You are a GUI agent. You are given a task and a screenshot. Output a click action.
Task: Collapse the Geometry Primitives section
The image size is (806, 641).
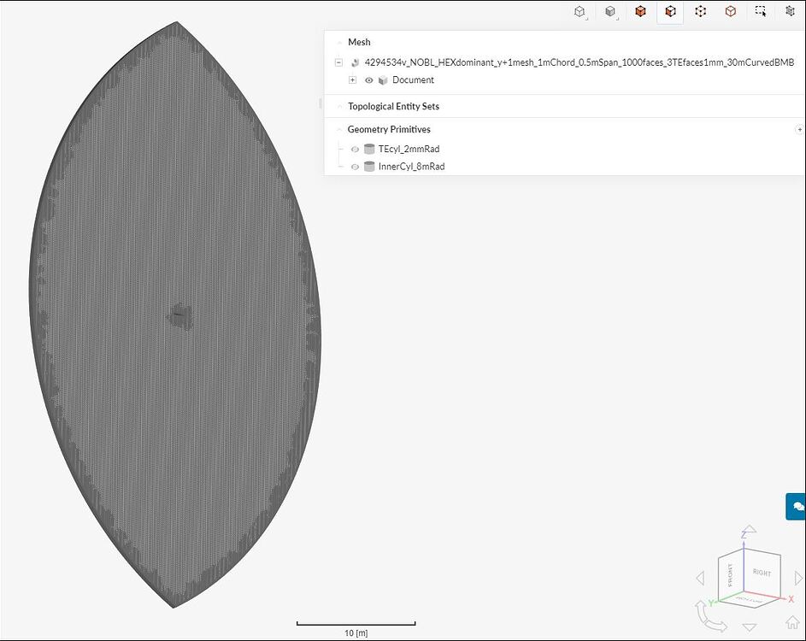coord(338,129)
